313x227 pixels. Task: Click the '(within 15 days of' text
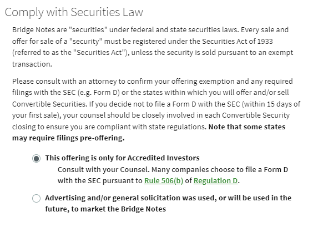271,104
